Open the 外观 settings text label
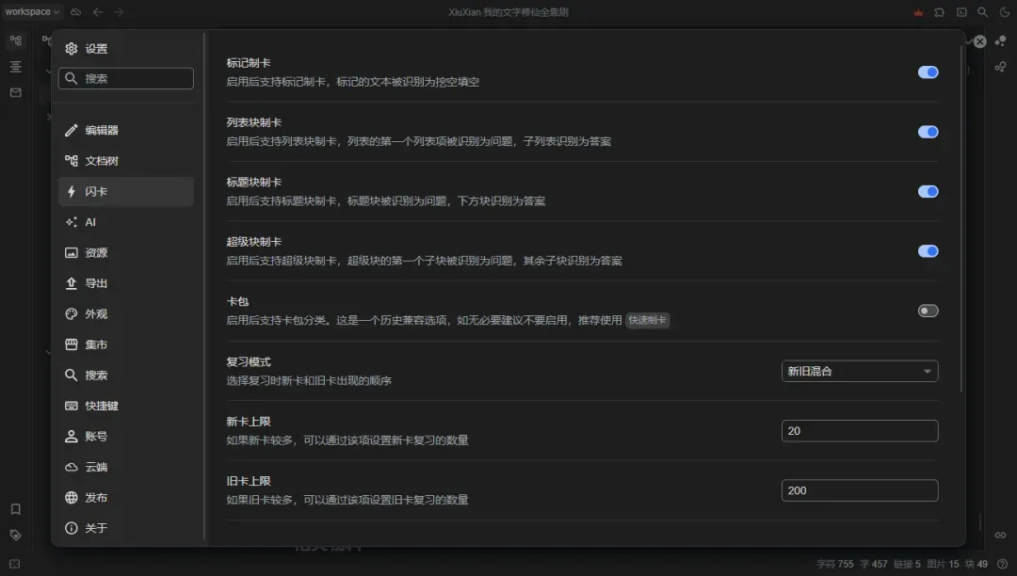 (96, 313)
